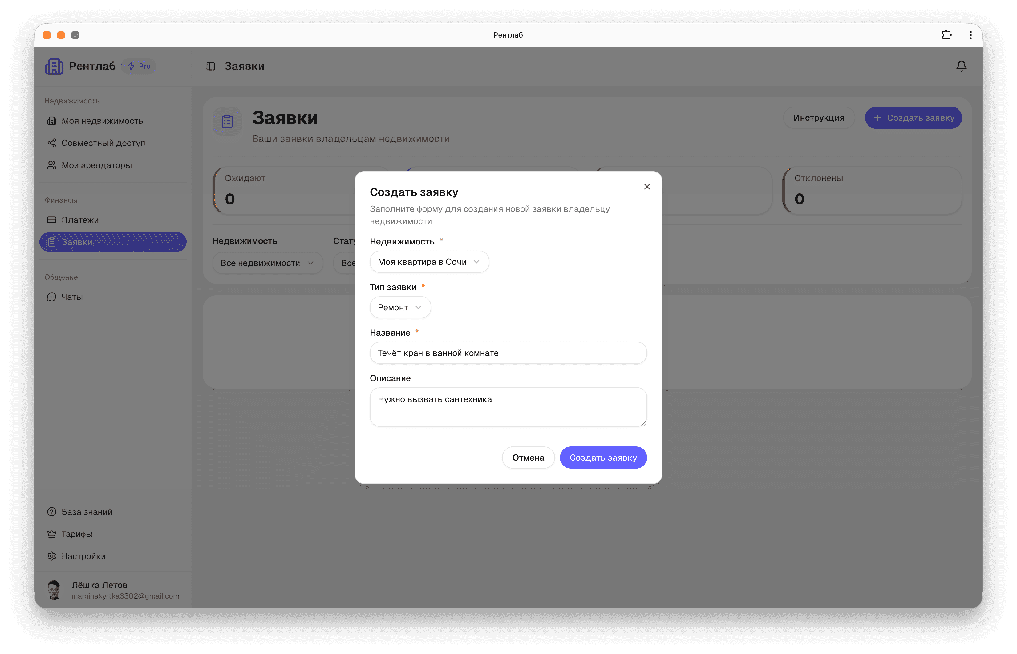The width and height of the screenshot is (1017, 654).
Task: Click the Название text field
Action: (508, 353)
